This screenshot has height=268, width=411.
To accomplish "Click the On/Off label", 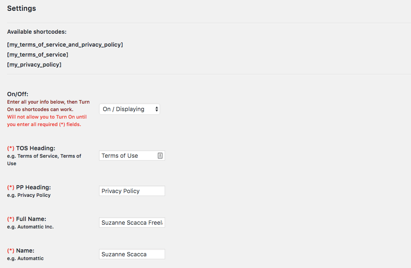I will (x=17, y=94).
